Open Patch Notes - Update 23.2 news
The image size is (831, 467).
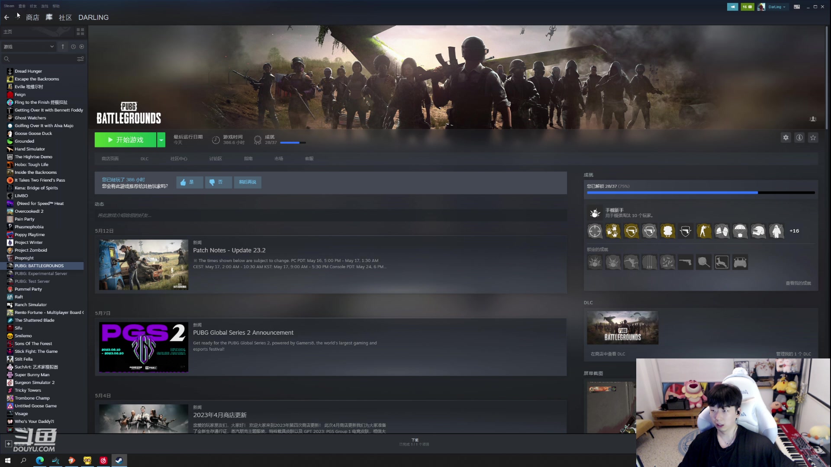coord(229,250)
